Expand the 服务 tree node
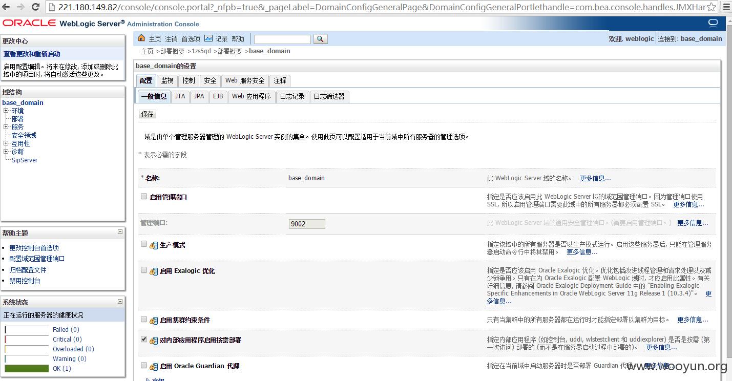This screenshot has width=732, height=381. click(6, 127)
